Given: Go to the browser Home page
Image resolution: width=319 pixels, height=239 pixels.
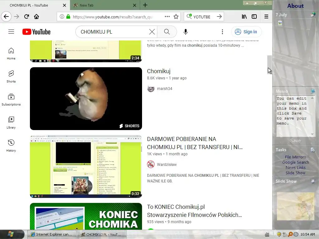Looking at the screenshot, I should [36, 16].
